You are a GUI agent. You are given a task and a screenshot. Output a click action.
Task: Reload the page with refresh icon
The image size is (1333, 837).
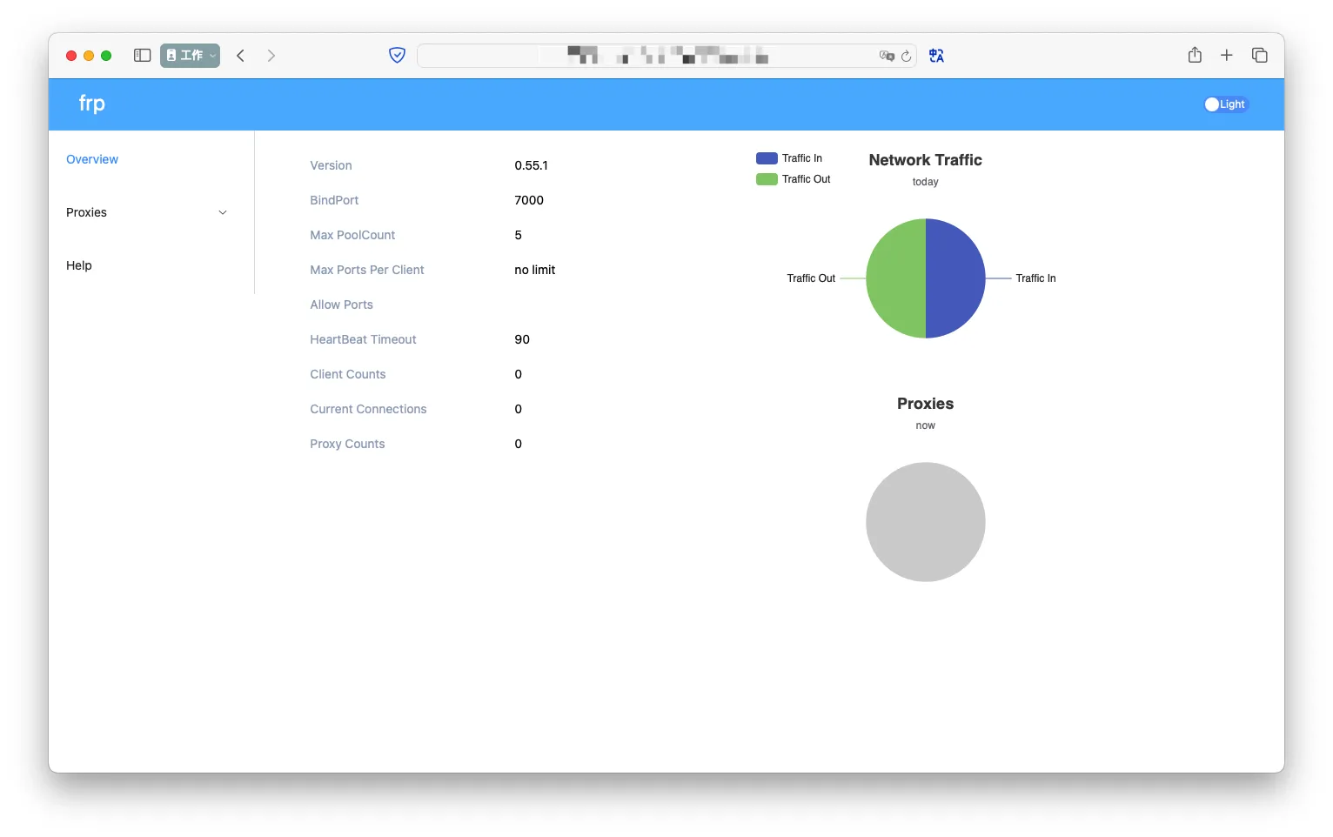tap(906, 56)
